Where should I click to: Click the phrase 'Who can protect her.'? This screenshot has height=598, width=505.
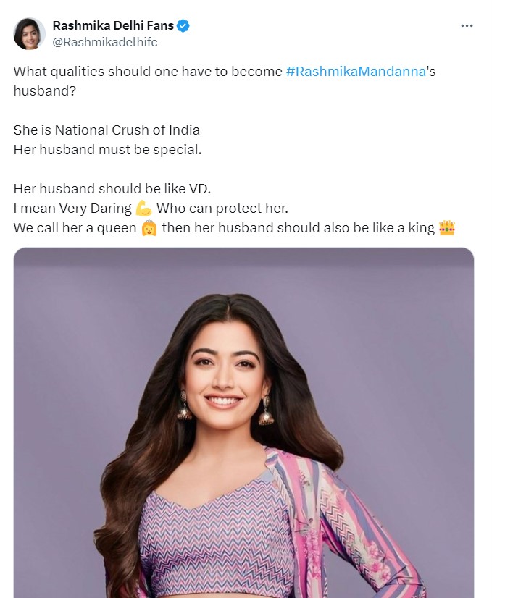click(222, 209)
